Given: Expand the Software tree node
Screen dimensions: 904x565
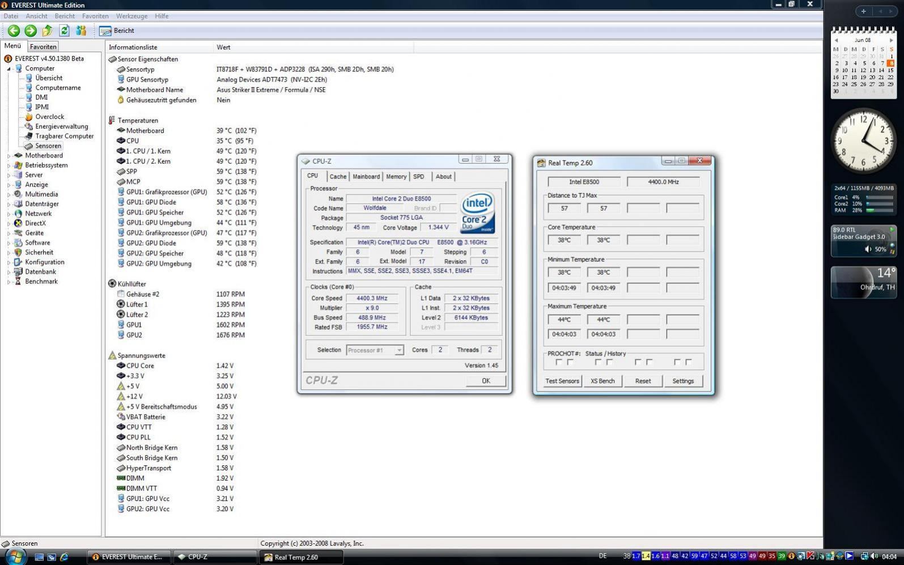Looking at the screenshot, I should click(x=9, y=243).
